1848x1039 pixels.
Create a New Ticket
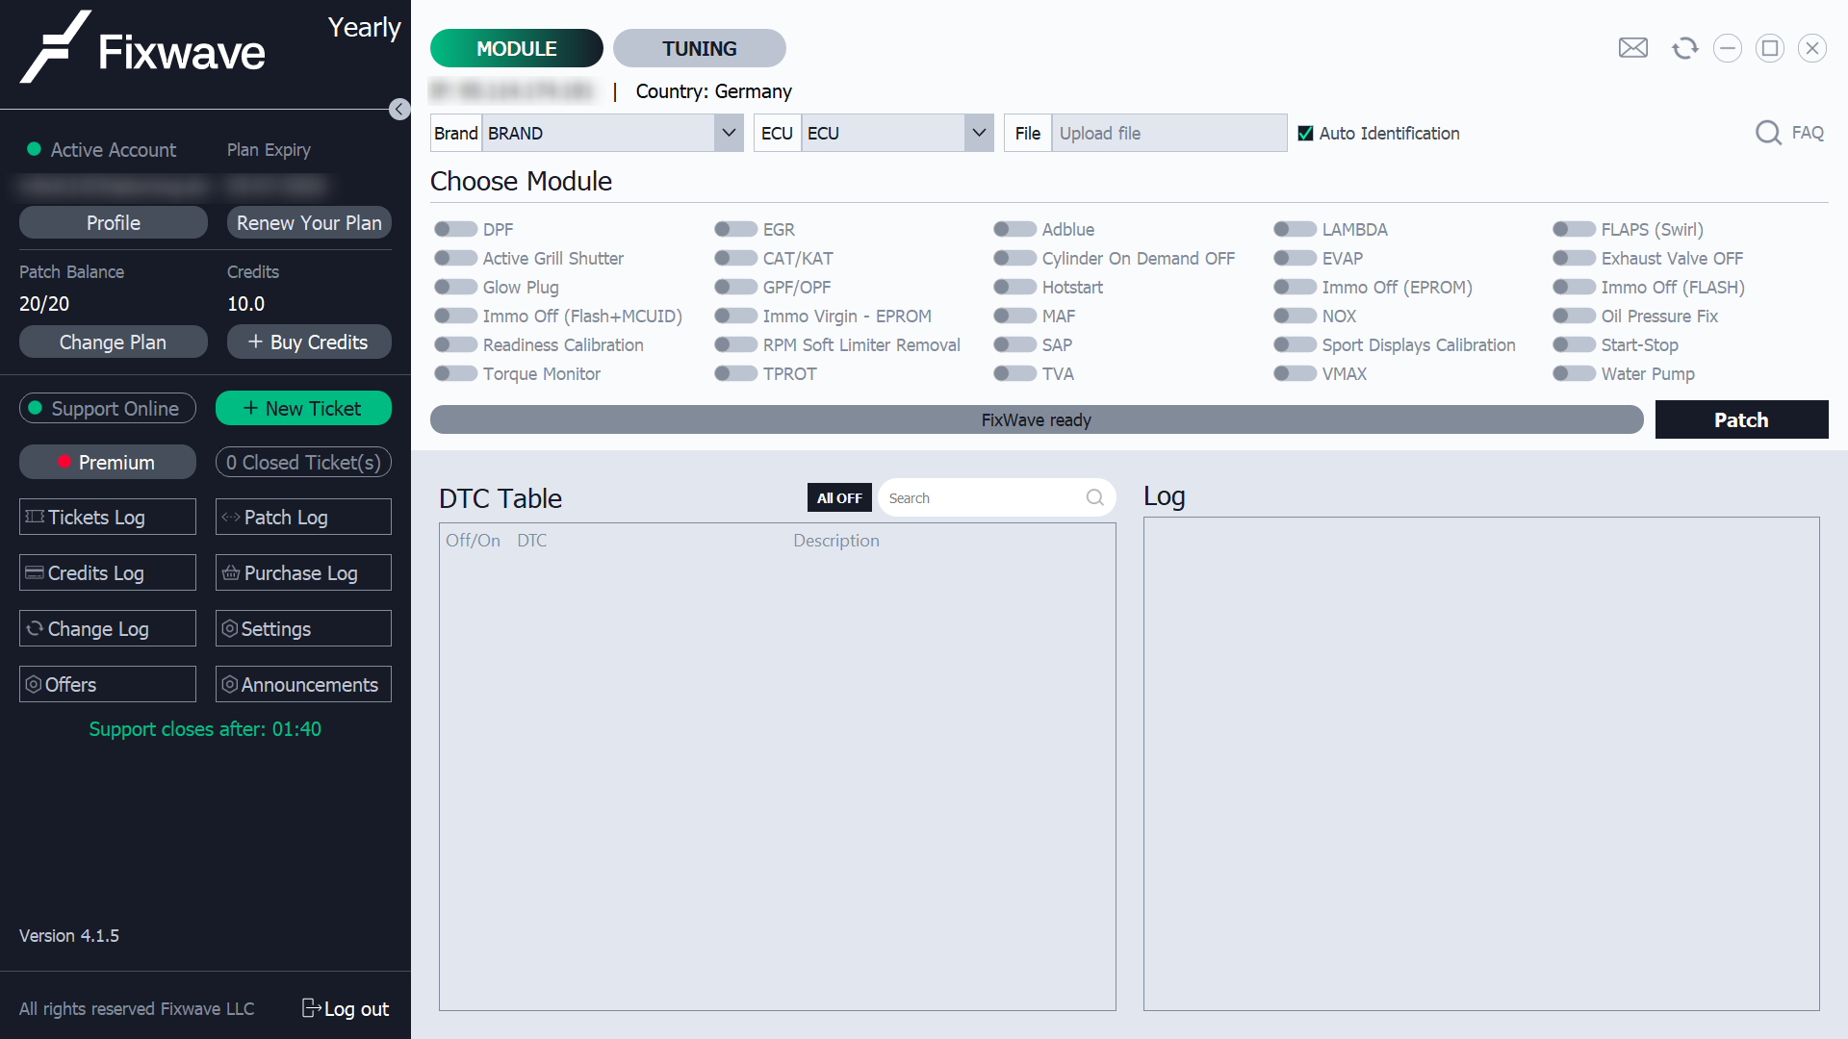pos(303,408)
